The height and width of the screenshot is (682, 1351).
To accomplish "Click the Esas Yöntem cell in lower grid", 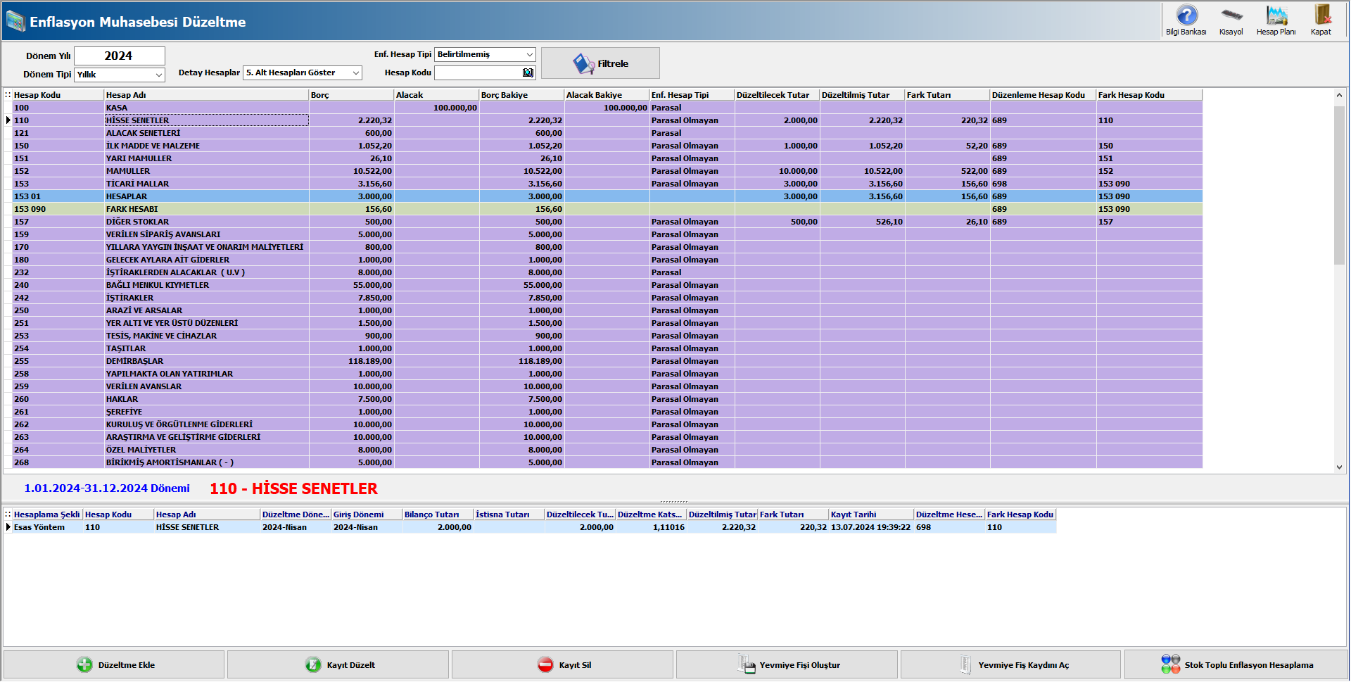I will coord(47,527).
